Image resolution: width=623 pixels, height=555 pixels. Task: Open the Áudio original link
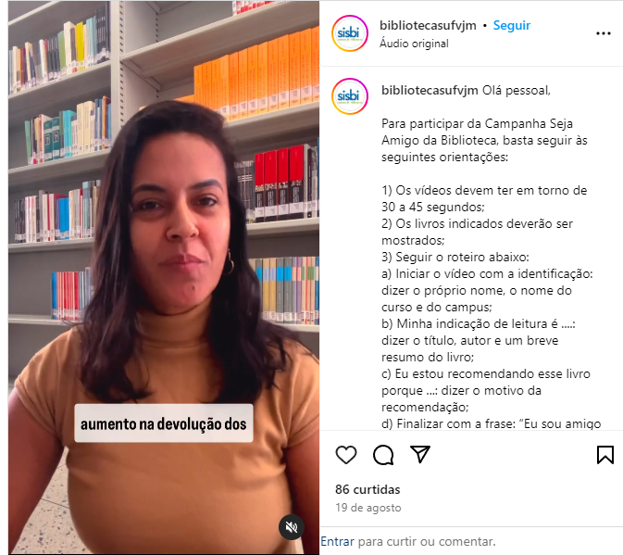(x=414, y=44)
